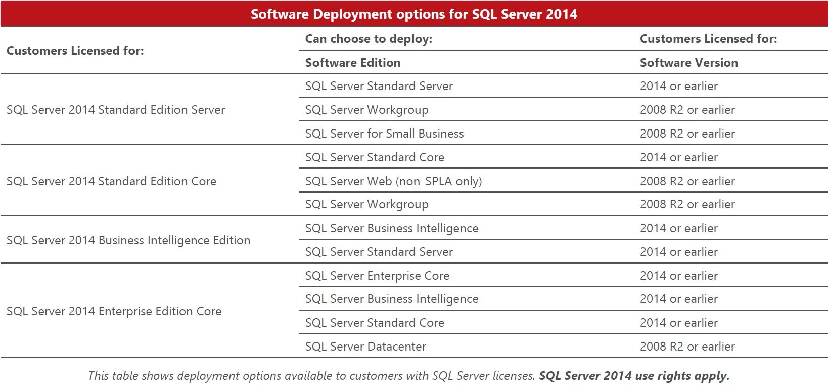The height and width of the screenshot is (389, 828).
Task: Click '2008 R2 or earlier' beside SQL Server Datacenter
Action: coord(687,347)
